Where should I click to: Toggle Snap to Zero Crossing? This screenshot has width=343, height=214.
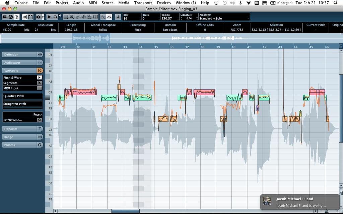[x=103, y=17]
